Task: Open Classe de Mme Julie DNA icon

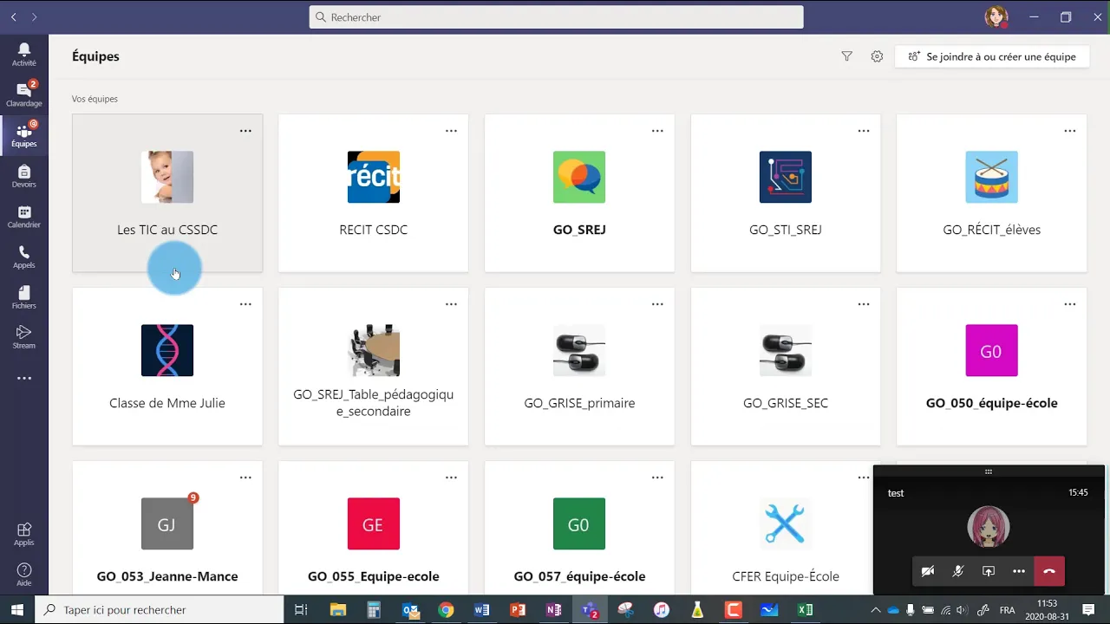Action: pos(167,350)
